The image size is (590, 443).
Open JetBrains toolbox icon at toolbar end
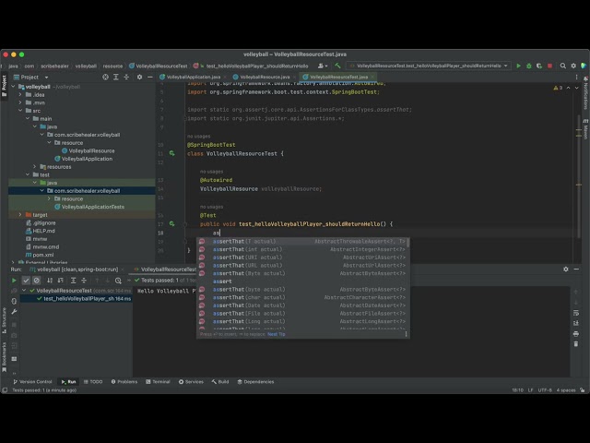click(x=584, y=66)
